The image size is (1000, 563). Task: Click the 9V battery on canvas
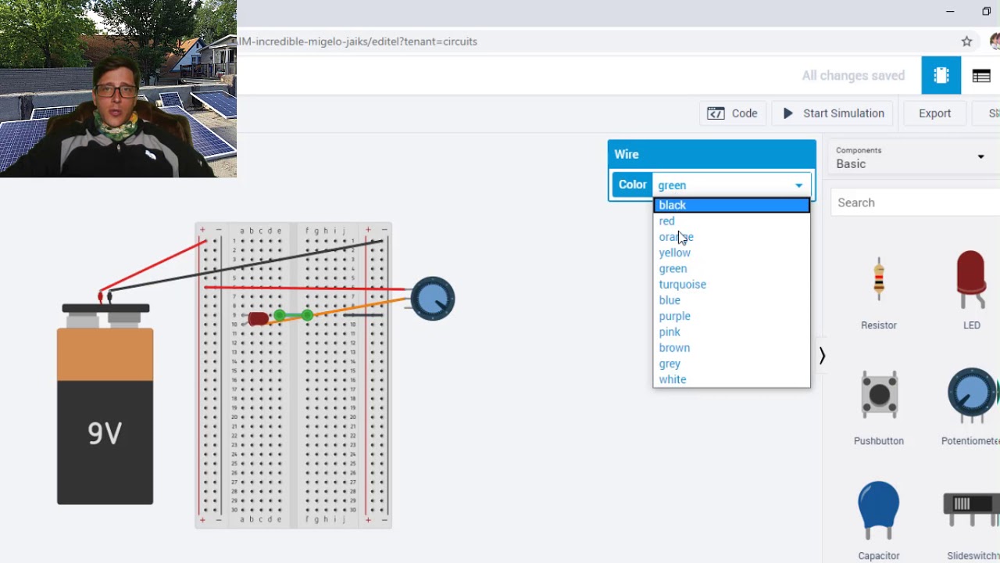[x=105, y=404]
